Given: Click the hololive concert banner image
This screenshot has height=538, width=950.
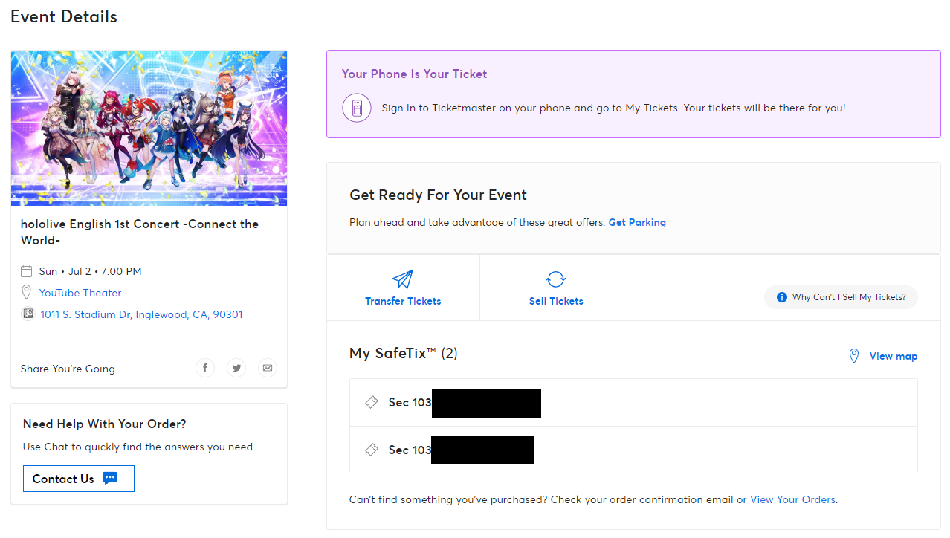Looking at the screenshot, I should click(149, 128).
